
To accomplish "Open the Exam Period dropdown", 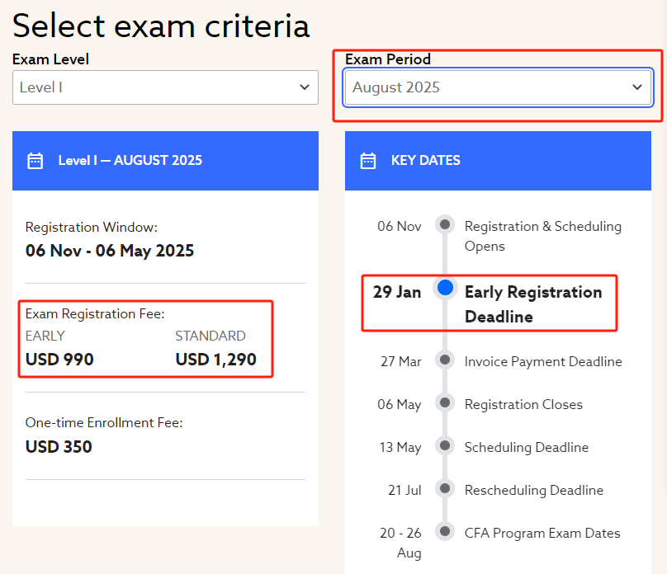I will (498, 87).
